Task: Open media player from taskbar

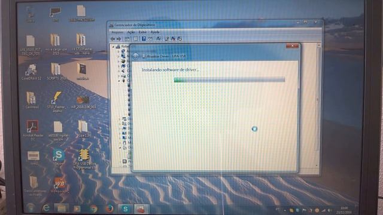Action: pyautogui.click(x=77, y=208)
